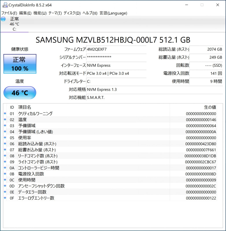Screen dimensions: 226x231
Task: Click raw value 0000000000002C
Action: (x=201, y=186)
